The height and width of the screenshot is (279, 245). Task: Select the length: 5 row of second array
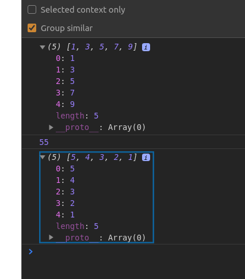pyautogui.click(x=77, y=226)
